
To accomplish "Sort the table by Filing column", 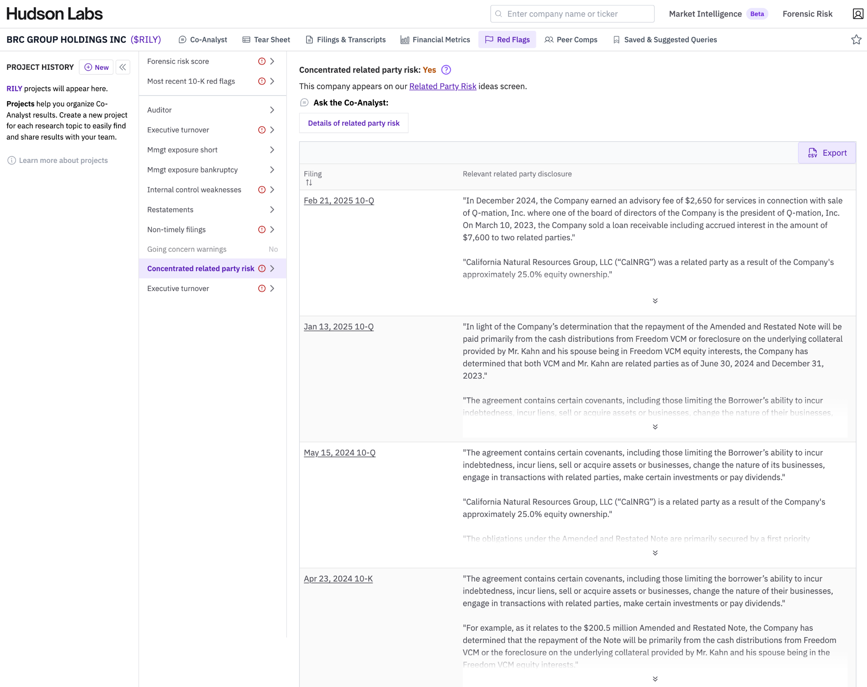I will [x=309, y=183].
